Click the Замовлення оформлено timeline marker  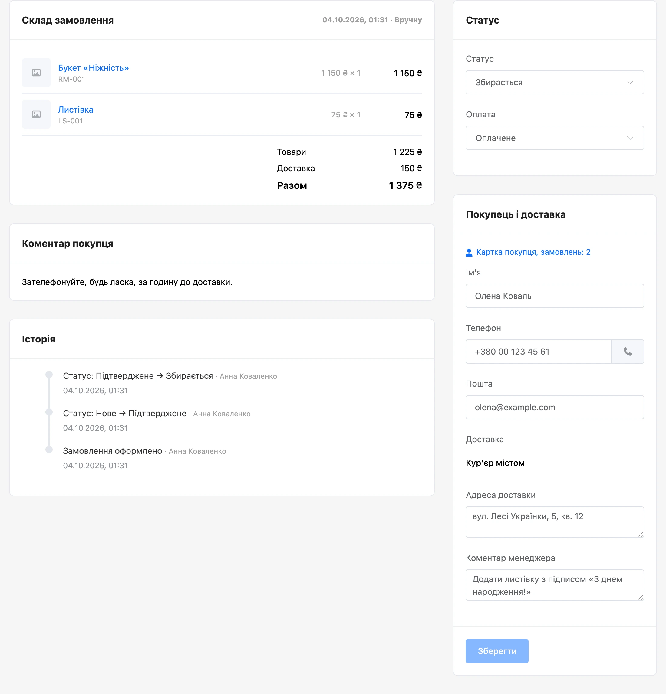click(49, 450)
